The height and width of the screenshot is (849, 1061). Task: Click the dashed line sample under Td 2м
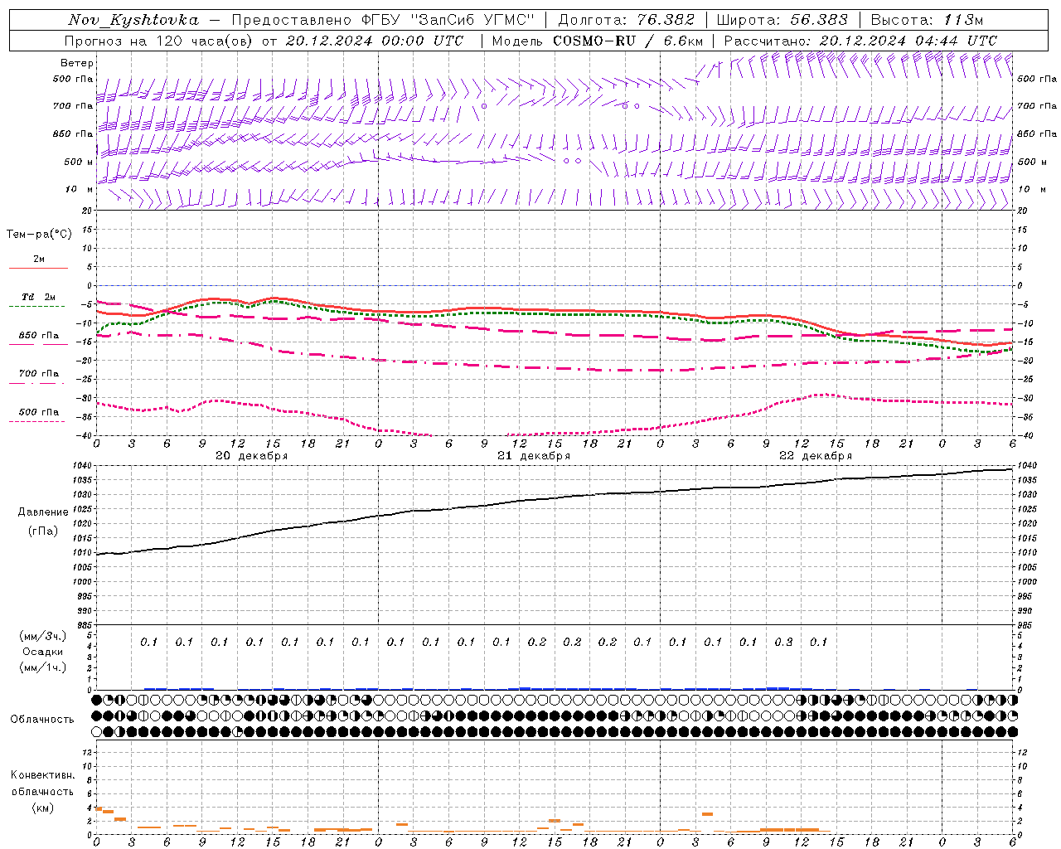[x=38, y=307]
